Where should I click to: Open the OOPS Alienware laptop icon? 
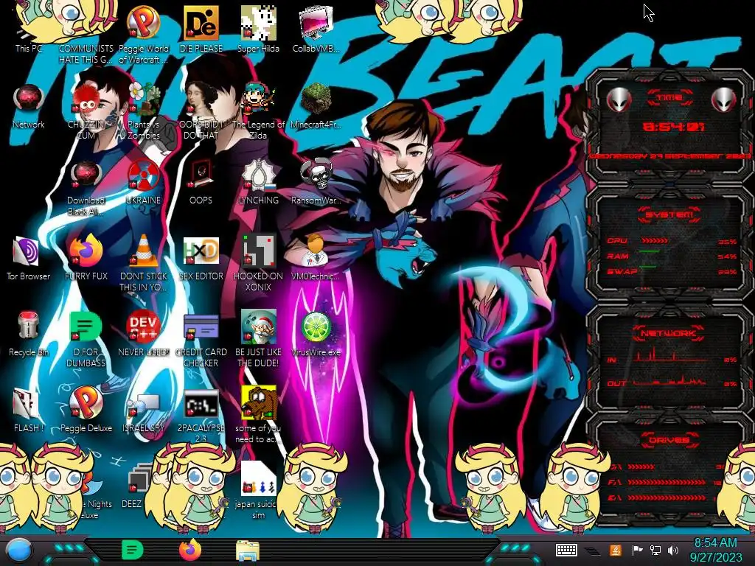click(x=201, y=182)
